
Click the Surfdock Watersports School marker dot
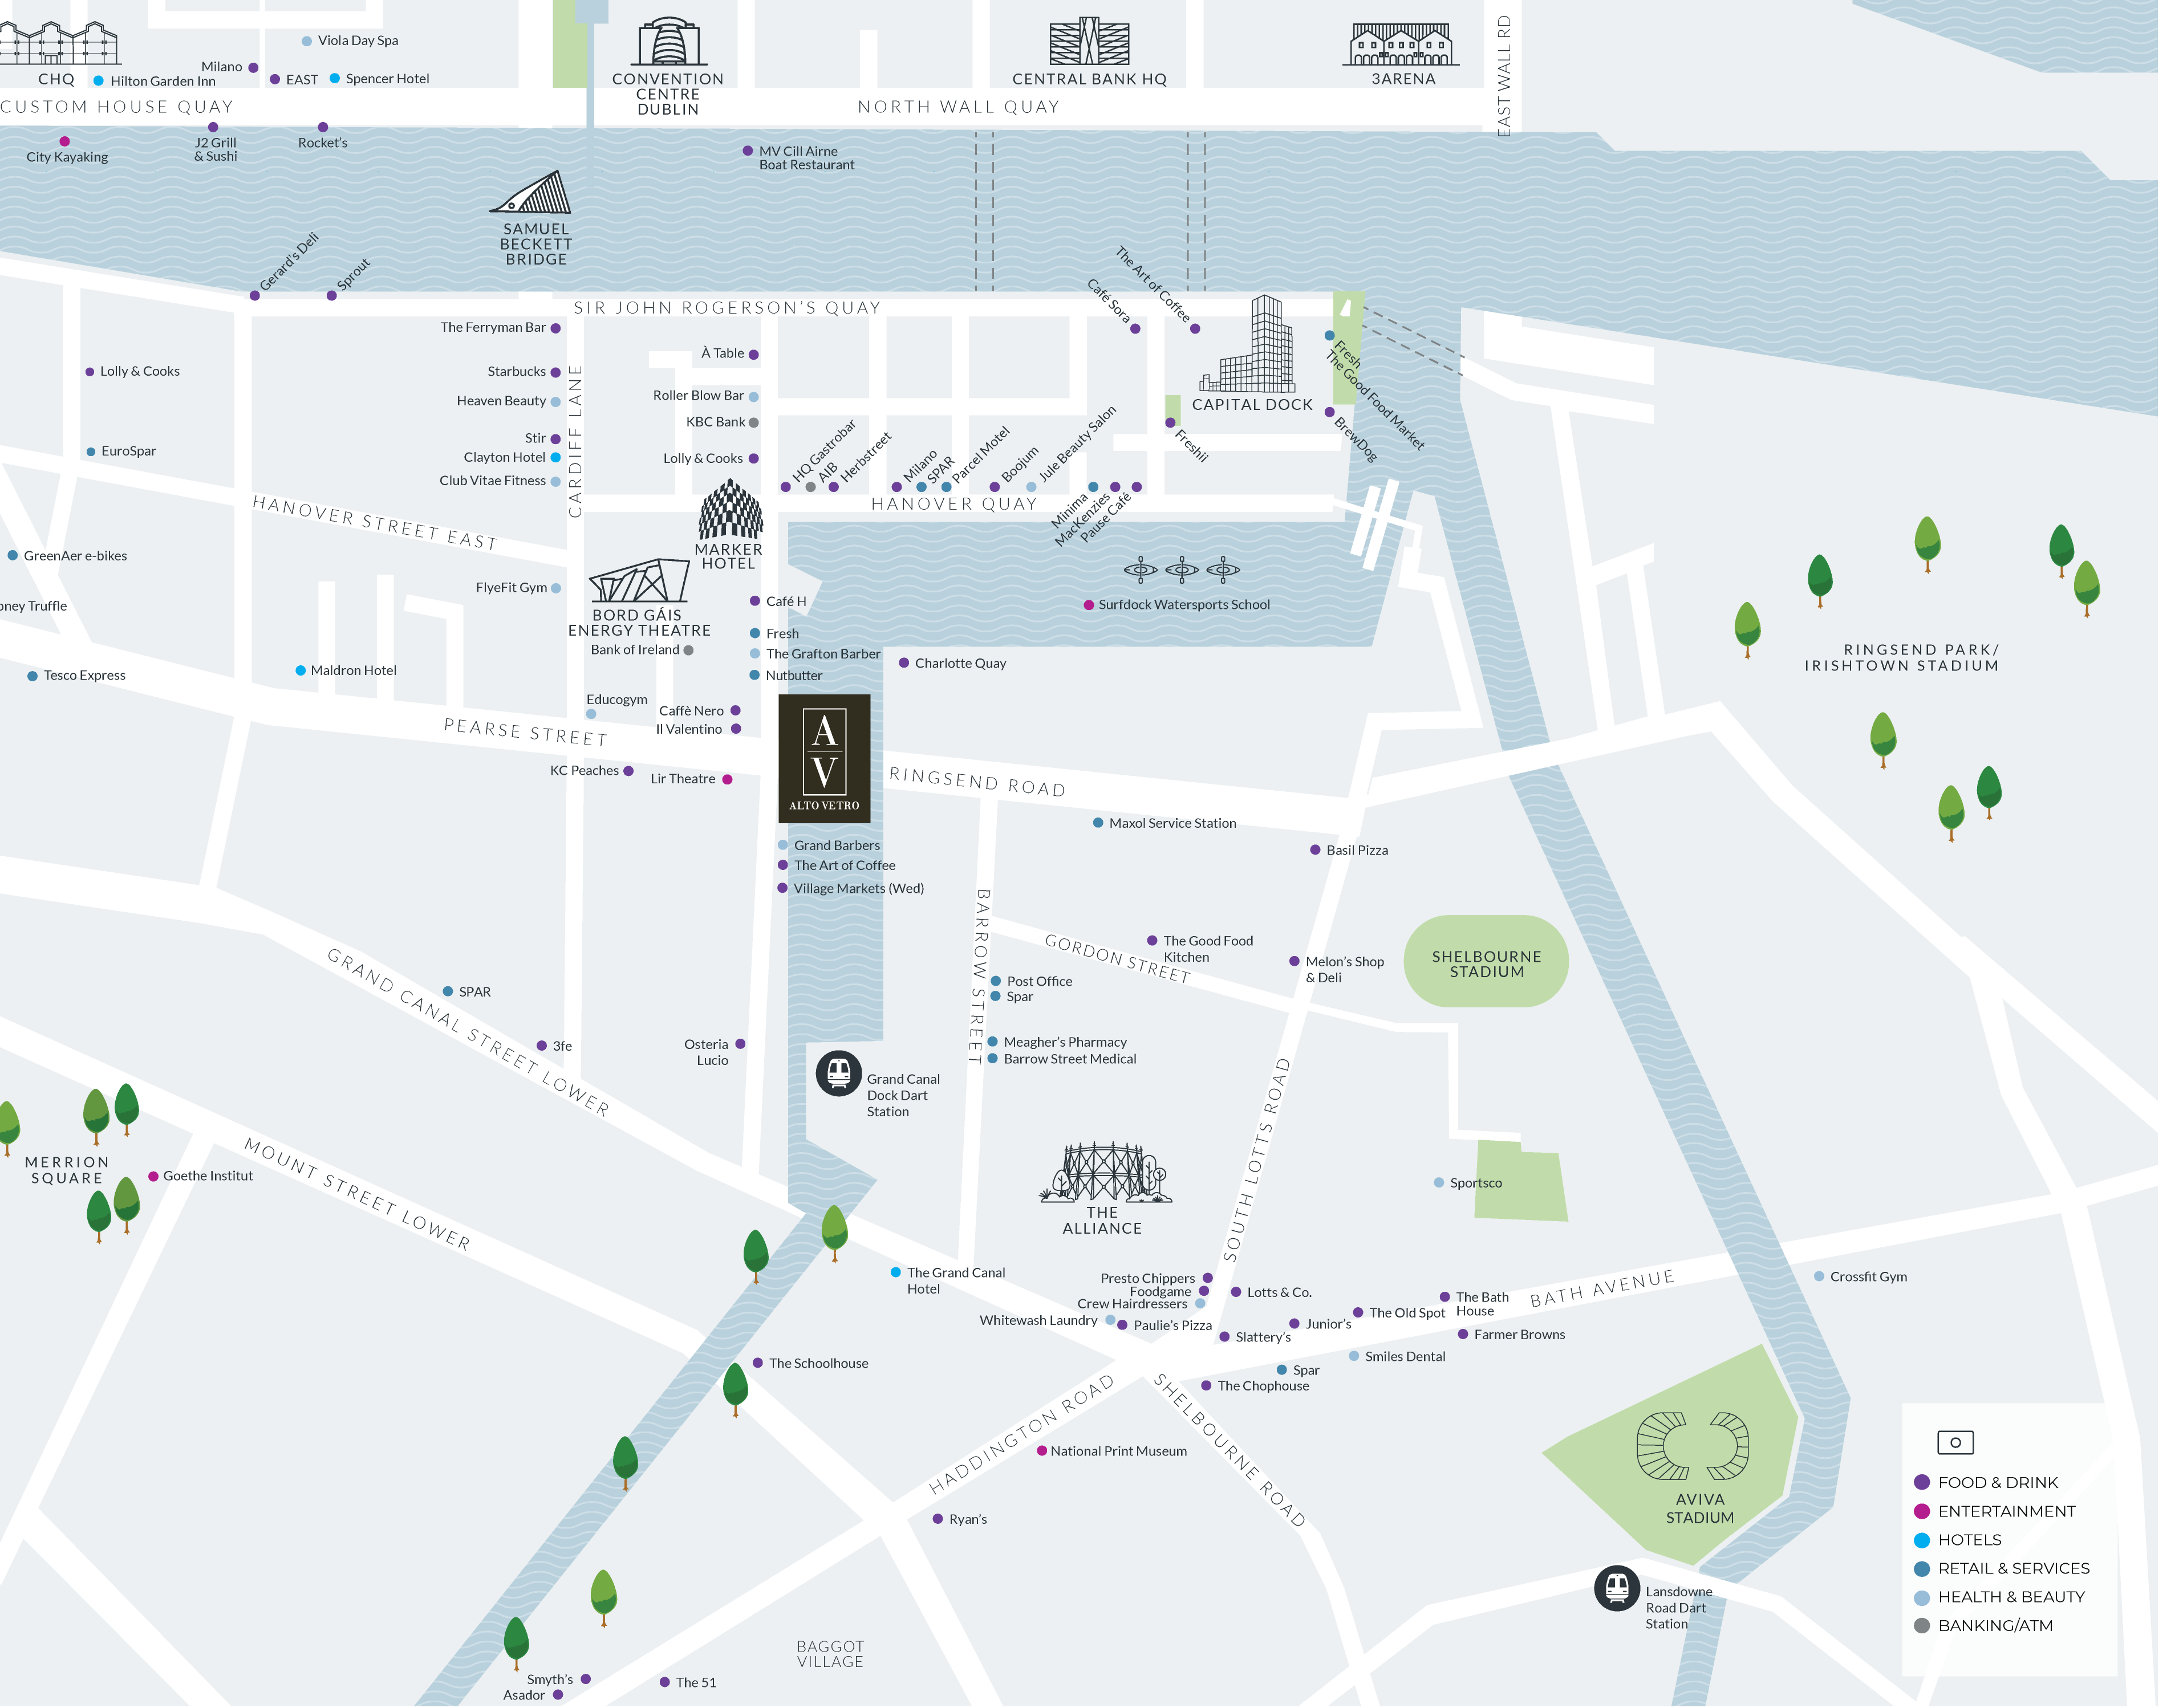1102,612
